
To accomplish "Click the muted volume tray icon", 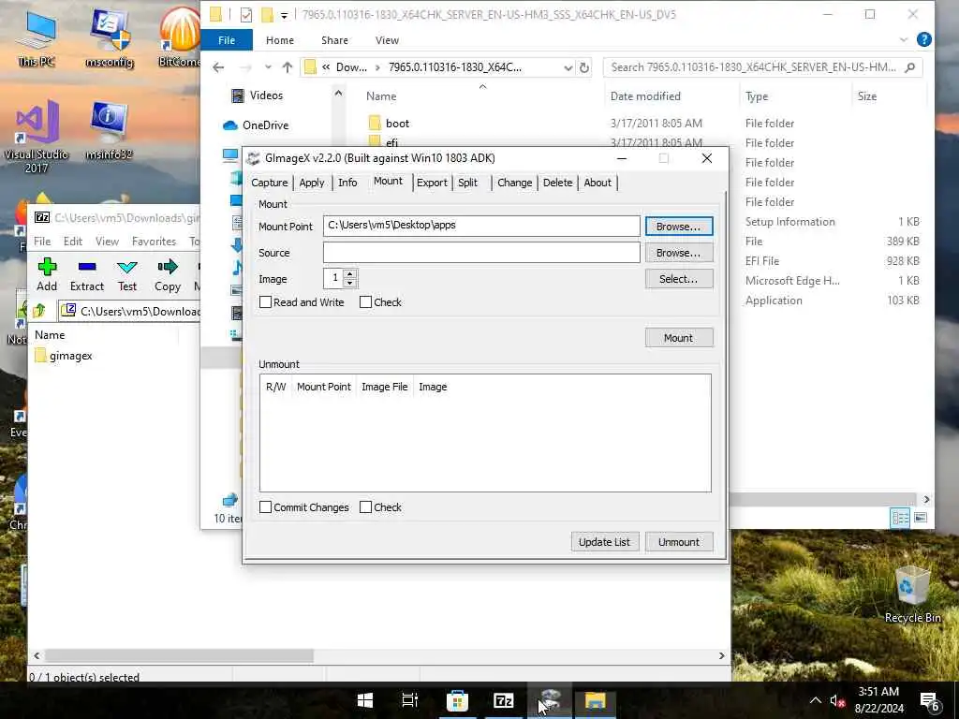I will (837, 701).
